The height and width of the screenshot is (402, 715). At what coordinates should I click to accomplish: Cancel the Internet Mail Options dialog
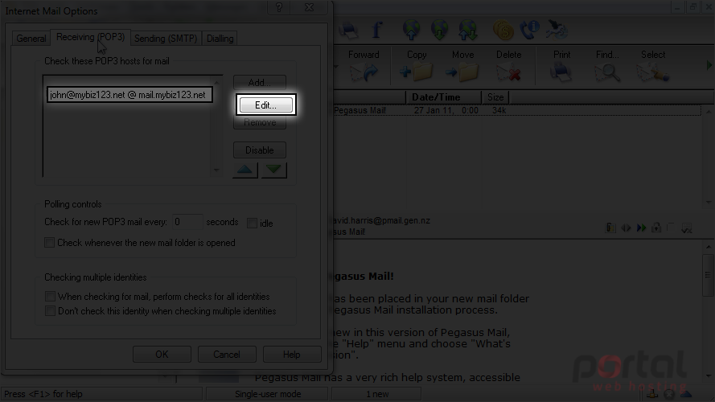point(227,354)
